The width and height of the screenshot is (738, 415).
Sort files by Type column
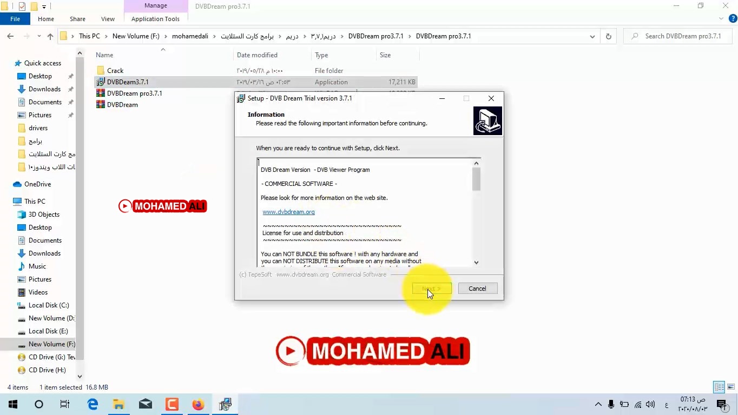tap(344, 55)
